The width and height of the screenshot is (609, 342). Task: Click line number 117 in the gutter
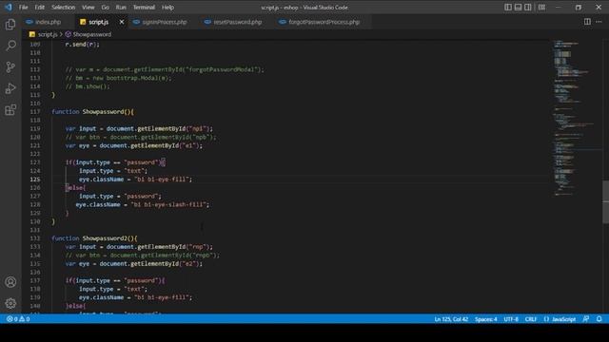click(x=35, y=112)
